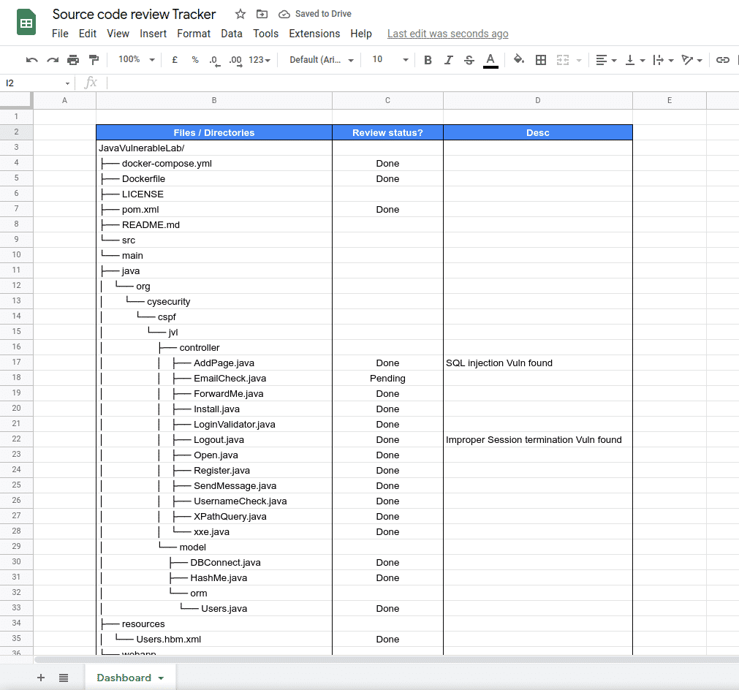Image resolution: width=739 pixels, height=690 pixels.
Task: Open the fill colour paint bucket
Action: pos(518,59)
